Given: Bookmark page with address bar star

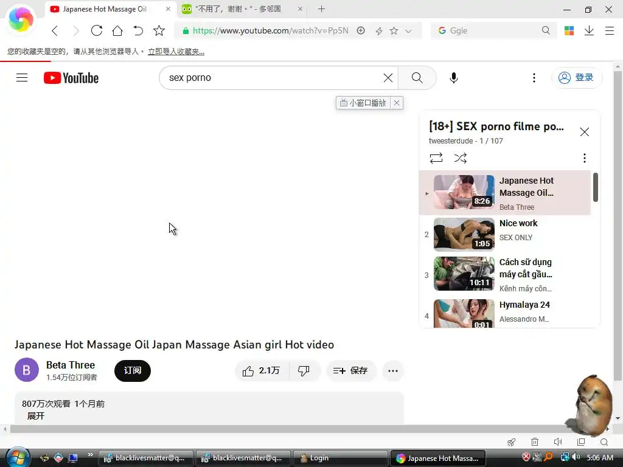Looking at the screenshot, I should point(394,30).
